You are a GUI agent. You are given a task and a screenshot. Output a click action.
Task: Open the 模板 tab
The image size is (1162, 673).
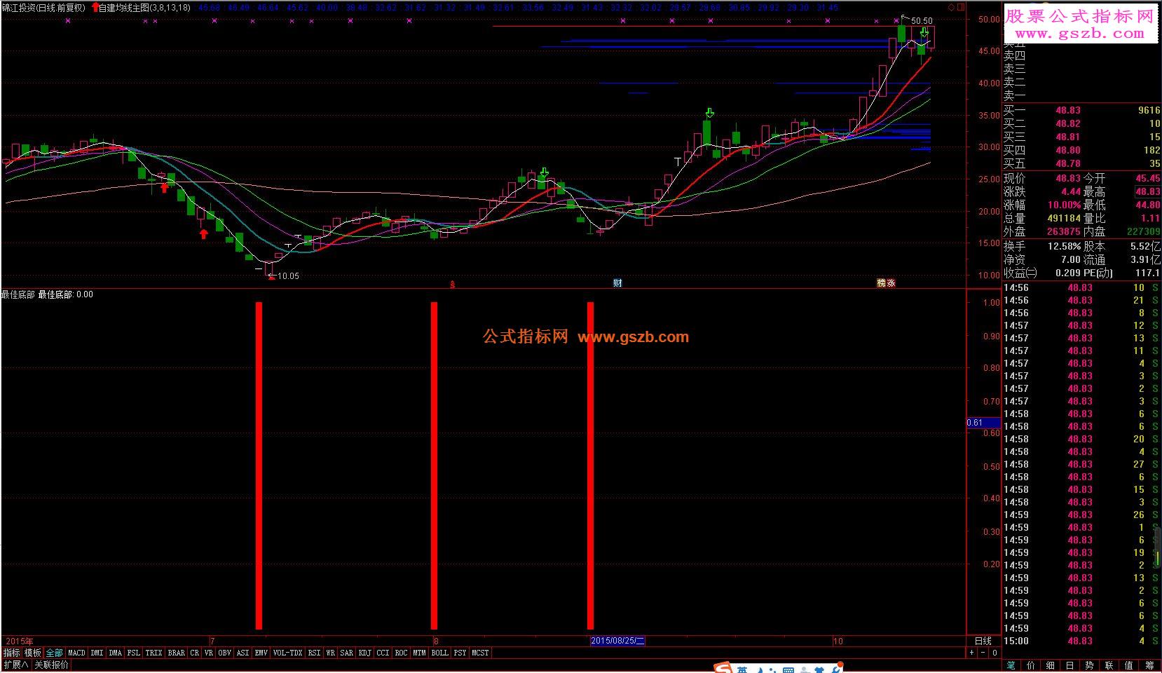pos(33,653)
